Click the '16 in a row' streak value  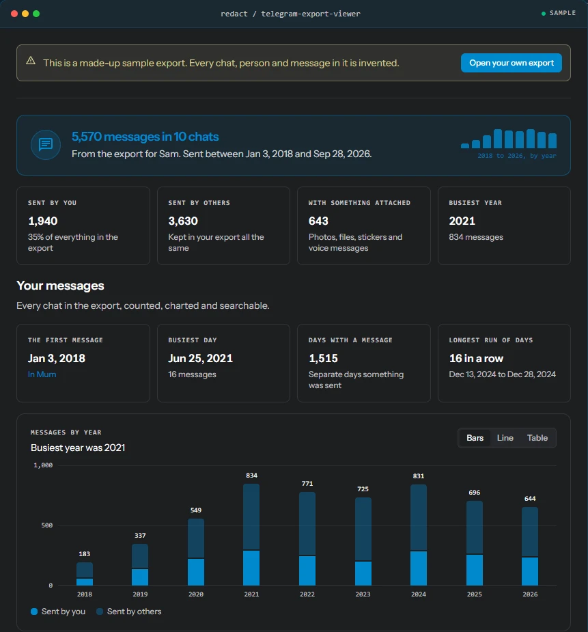(476, 358)
